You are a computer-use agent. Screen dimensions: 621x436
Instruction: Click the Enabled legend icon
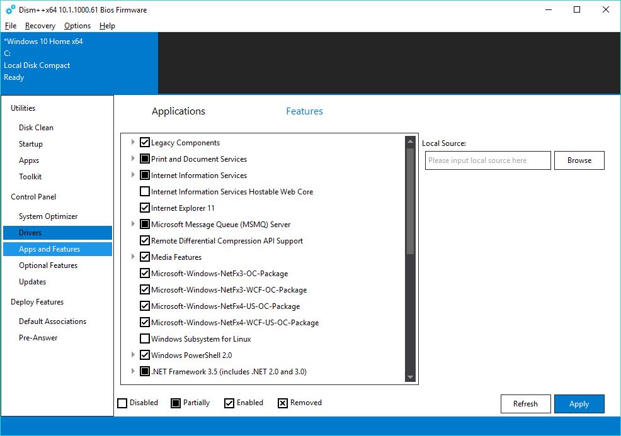[229, 403]
